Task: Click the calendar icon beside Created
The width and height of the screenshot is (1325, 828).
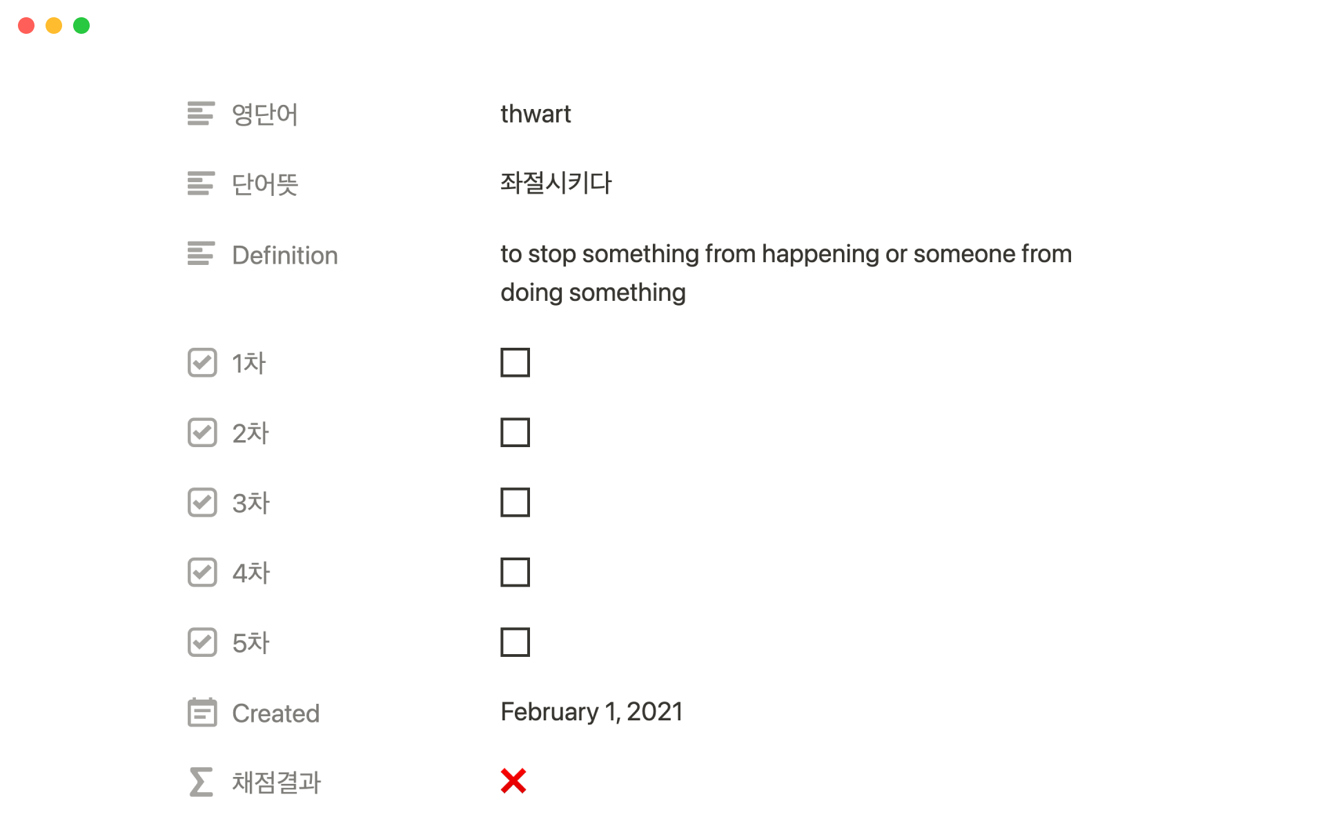Action: (x=202, y=713)
